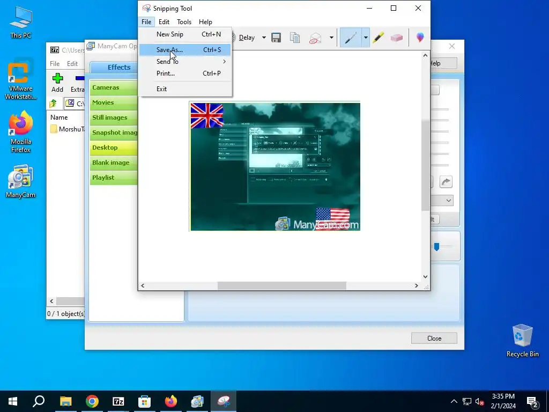549x412 pixels.
Task: Click the 7-Zip Add button
Action: (57, 83)
